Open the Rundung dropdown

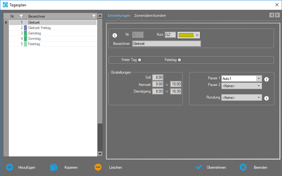[x=259, y=98]
